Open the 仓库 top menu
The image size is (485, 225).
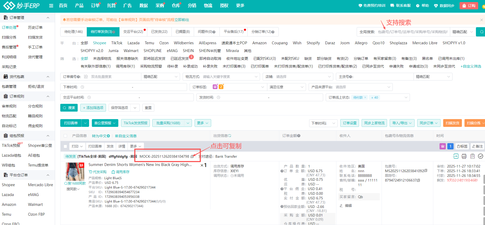pos(176,5)
